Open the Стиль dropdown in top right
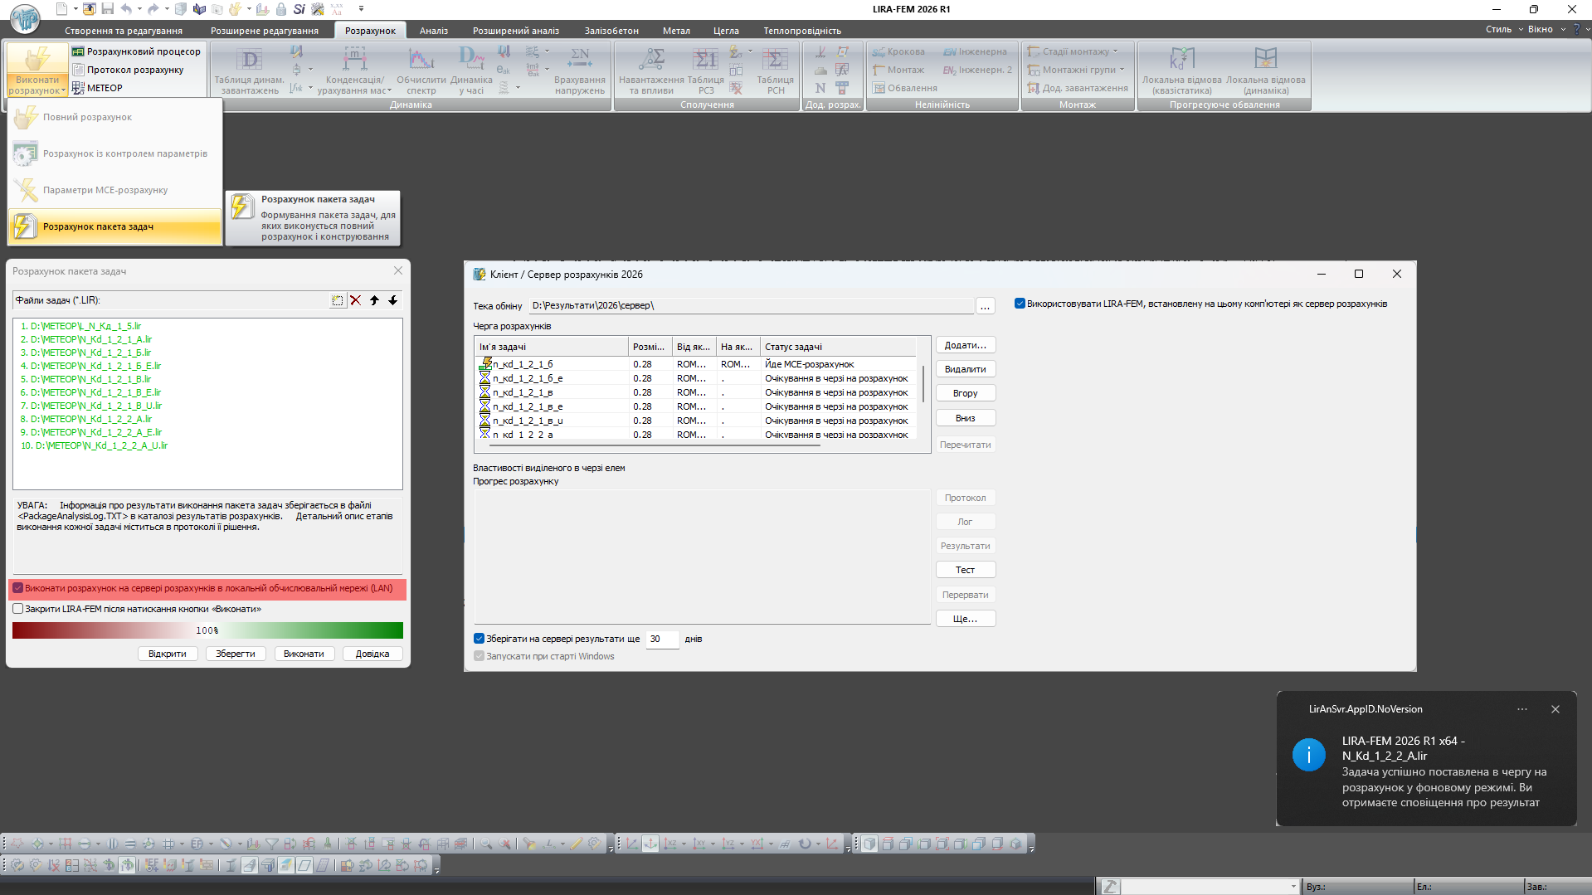The height and width of the screenshot is (895, 1592). coord(1503,29)
